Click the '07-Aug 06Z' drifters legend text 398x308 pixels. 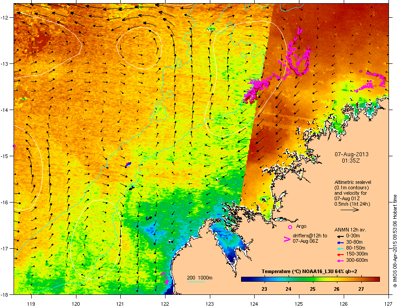pyautogui.click(x=305, y=241)
